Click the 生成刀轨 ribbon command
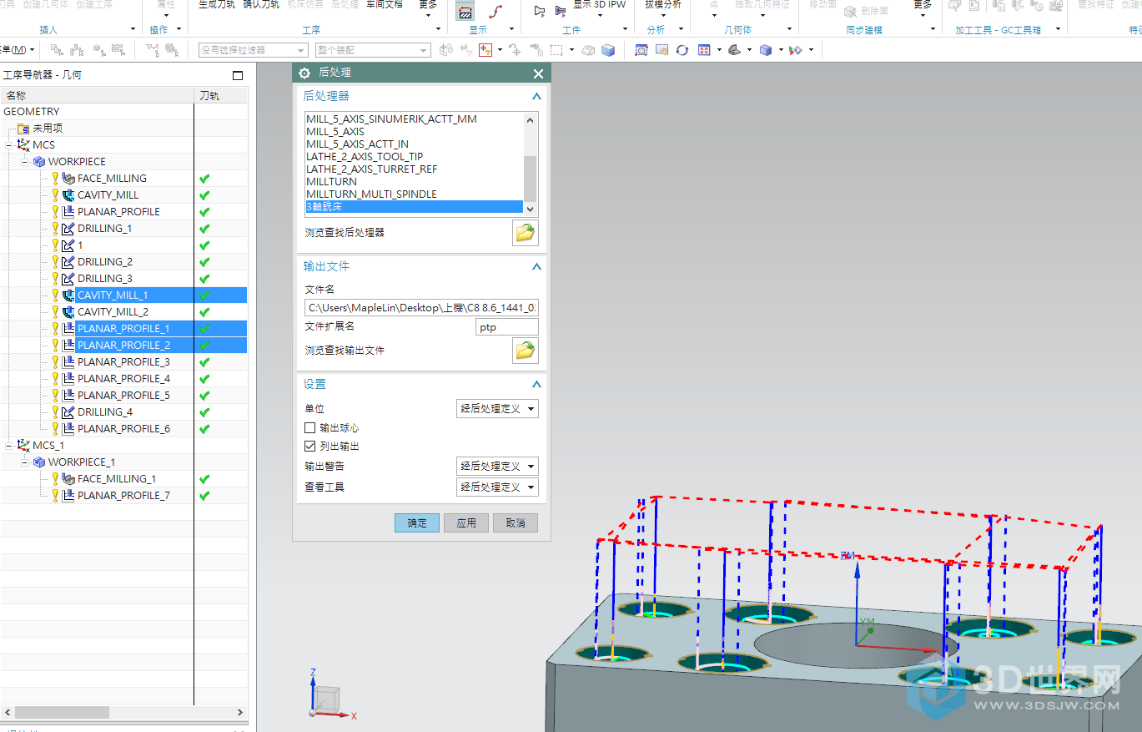This screenshot has height=732, width=1142. pyautogui.click(x=216, y=5)
